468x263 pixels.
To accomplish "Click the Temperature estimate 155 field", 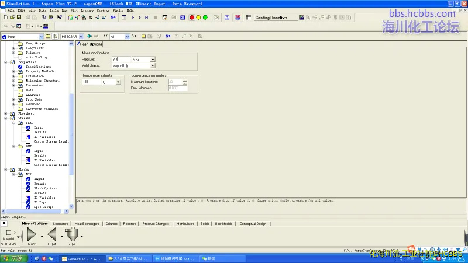I will point(92,82).
